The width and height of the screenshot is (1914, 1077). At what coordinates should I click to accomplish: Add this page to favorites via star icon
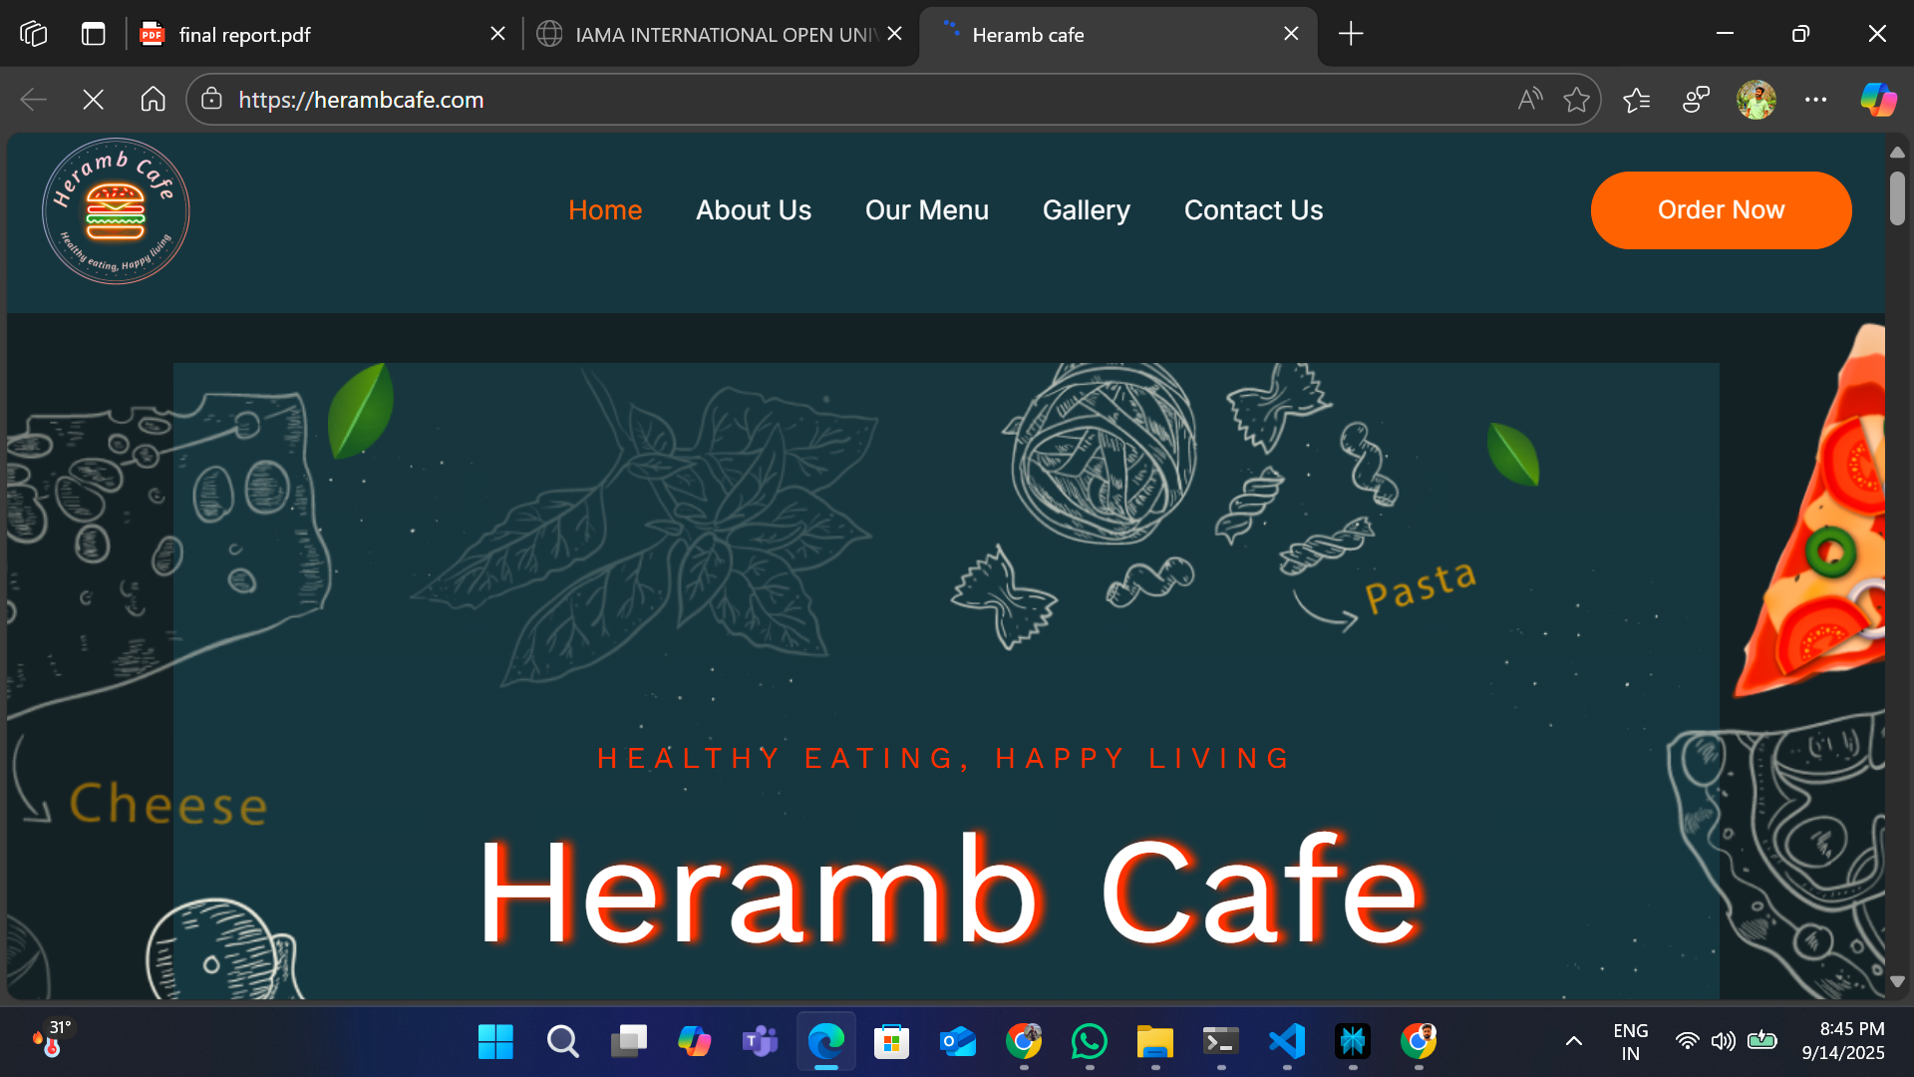coord(1577,99)
